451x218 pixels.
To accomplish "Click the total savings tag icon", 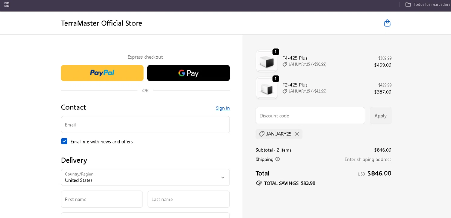I will pyautogui.click(x=259, y=183).
